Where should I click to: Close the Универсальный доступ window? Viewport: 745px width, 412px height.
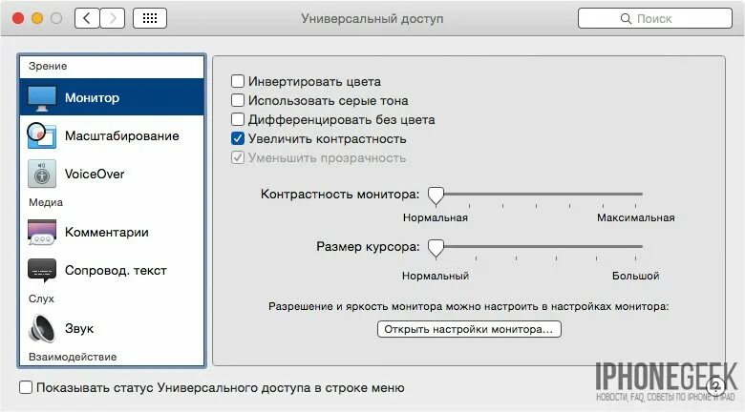pos(18,18)
